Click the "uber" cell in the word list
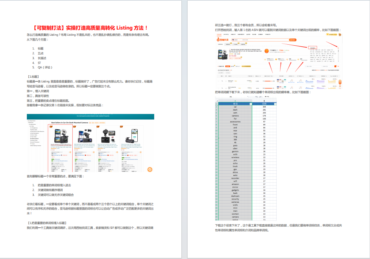This screenshot has height=259, width=370. pyautogui.click(x=235, y=149)
